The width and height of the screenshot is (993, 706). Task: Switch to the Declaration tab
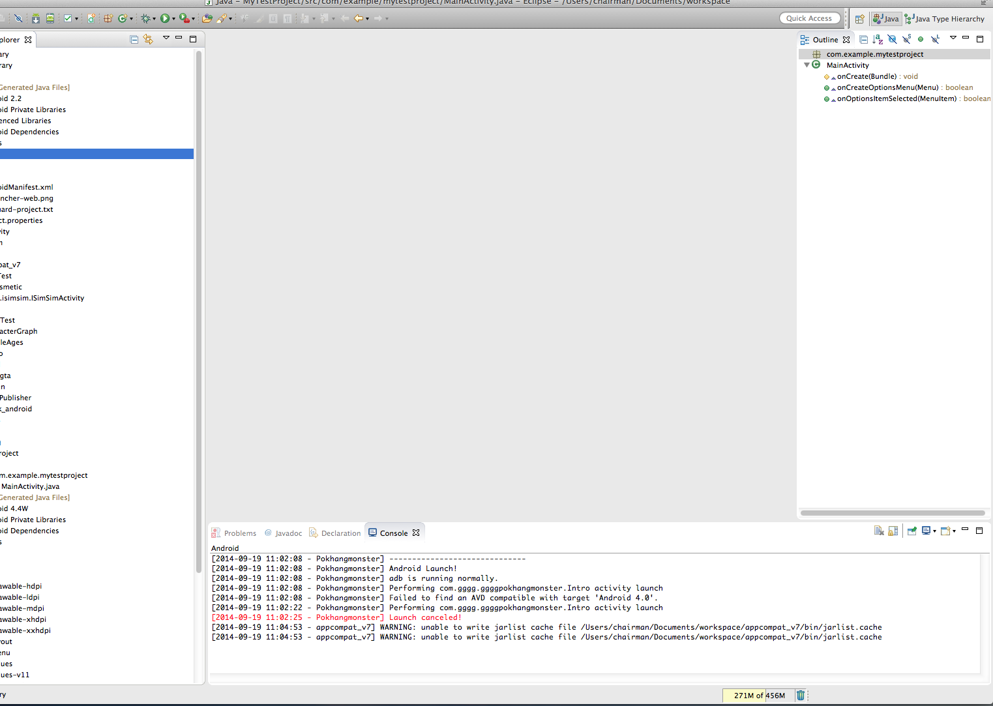(335, 533)
